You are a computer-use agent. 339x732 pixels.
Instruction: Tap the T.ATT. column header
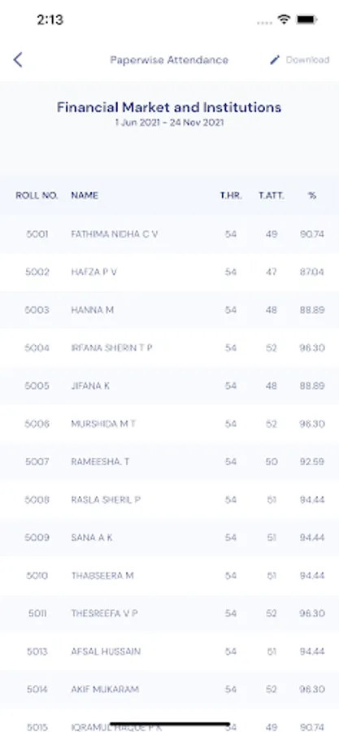click(x=272, y=195)
